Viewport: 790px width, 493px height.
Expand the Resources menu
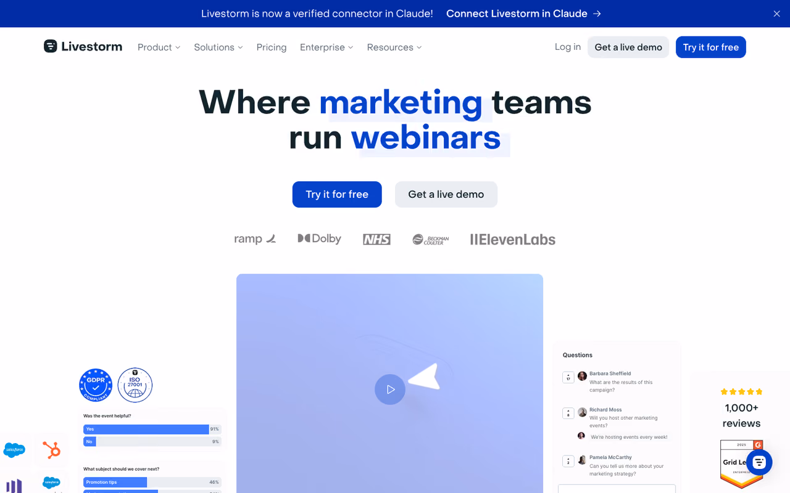394,47
